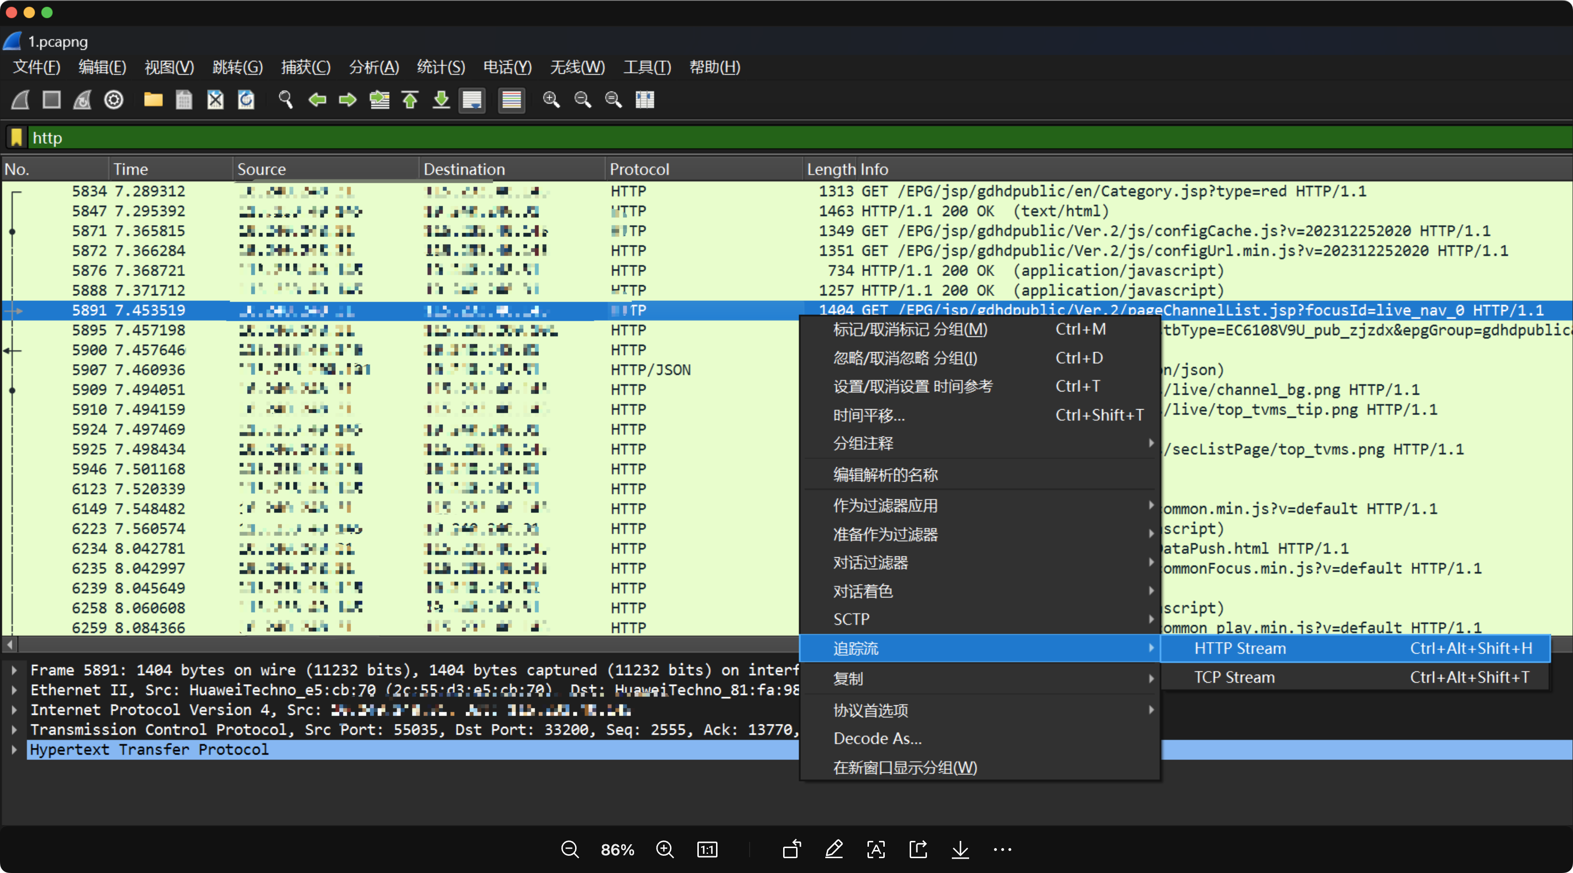
Task: Find a packet with magnifier icon
Action: tap(285, 100)
